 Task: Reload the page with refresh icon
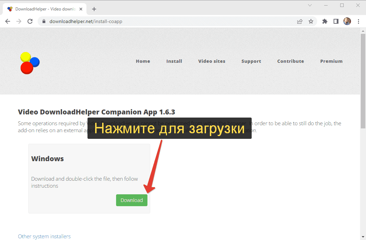point(30,21)
